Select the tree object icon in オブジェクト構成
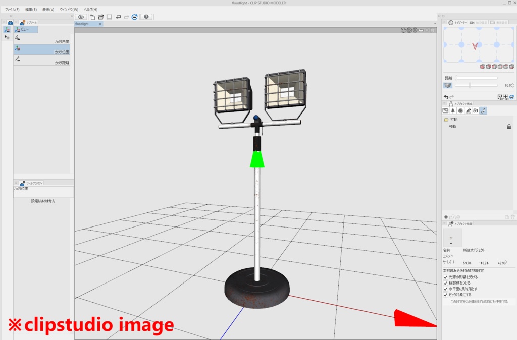The width and height of the screenshot is (517, 340). [x=453, y=110]
